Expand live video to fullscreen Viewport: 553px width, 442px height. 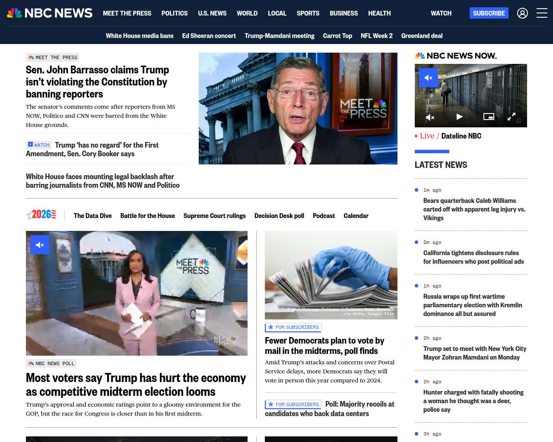pyautogui.click(x=512, y=117)
